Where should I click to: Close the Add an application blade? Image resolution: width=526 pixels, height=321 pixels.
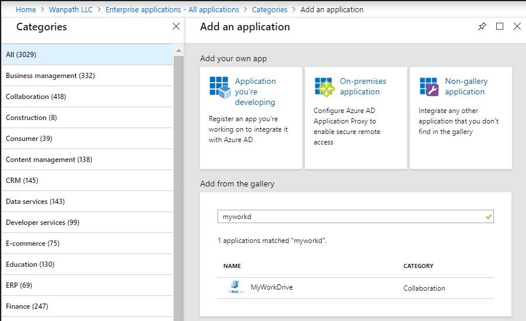pyautogui.click(x=517, y=27)
